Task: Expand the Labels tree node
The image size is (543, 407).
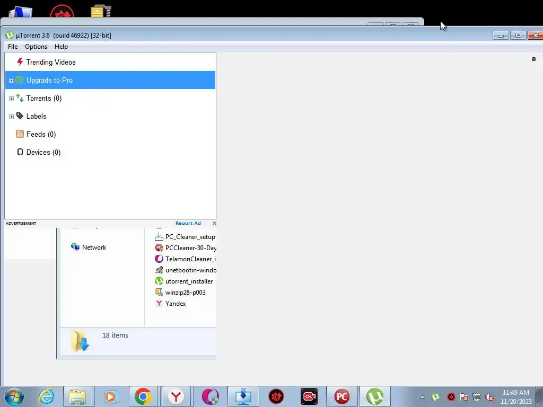Action: pos(11,117)
